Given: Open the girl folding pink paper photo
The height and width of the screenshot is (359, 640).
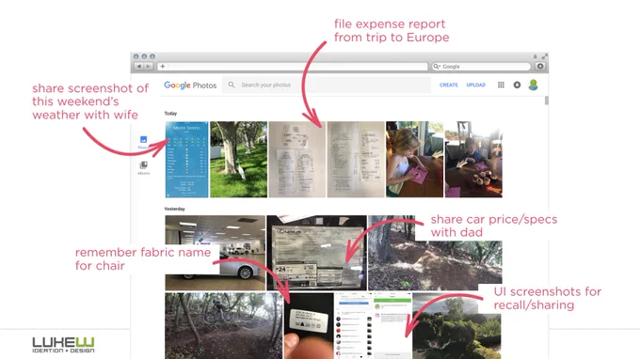Looking at the screenshot, I should (x=415, y=160).
